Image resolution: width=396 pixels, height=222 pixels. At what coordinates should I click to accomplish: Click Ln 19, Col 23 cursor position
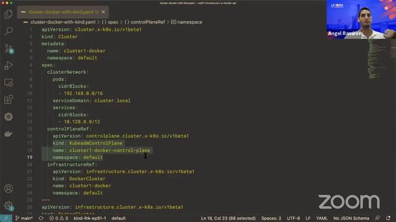(228, 218)
